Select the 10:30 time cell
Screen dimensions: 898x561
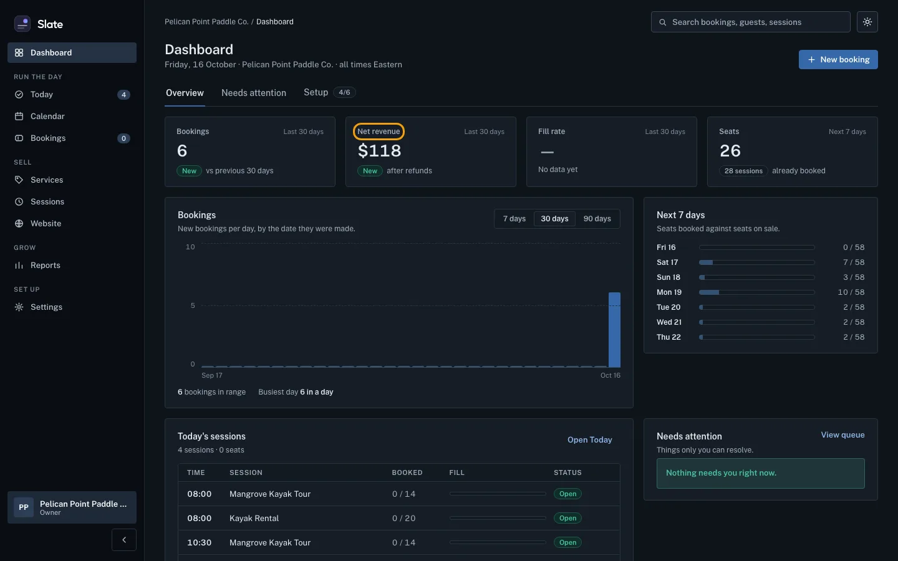[199, 543]
